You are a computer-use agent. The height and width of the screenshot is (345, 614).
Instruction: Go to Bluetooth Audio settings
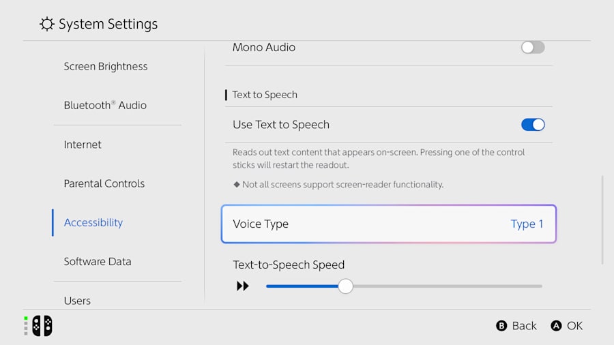pos(105,105)
